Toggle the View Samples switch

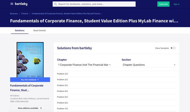click(173, 48)
